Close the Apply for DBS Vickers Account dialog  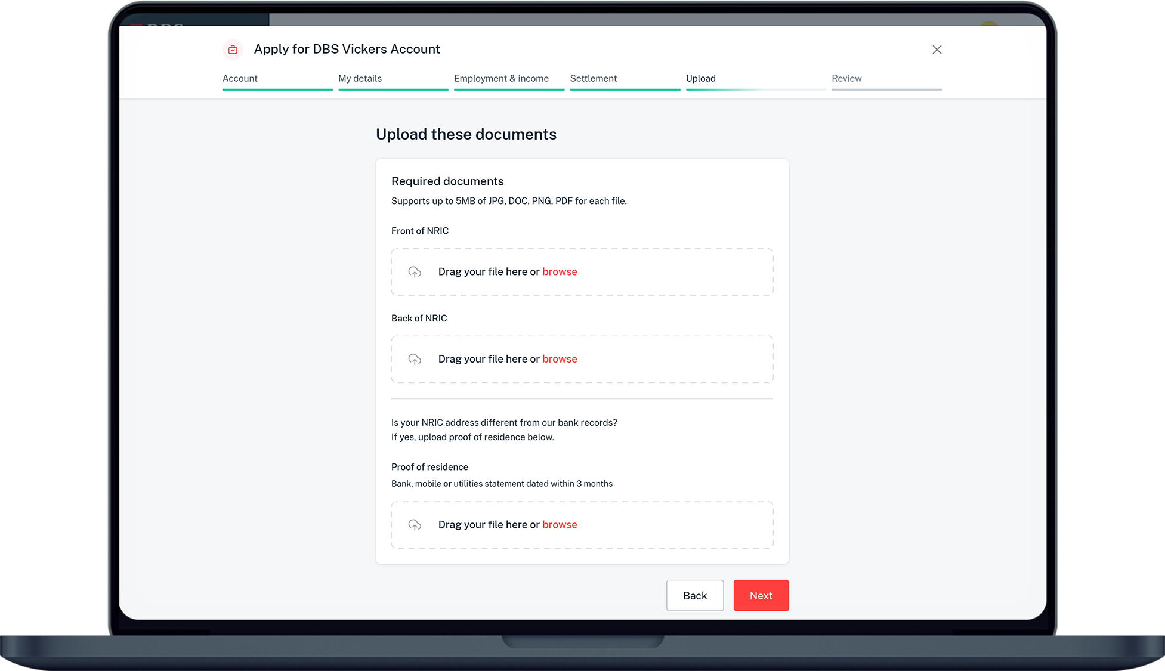[x=937, y=50]
